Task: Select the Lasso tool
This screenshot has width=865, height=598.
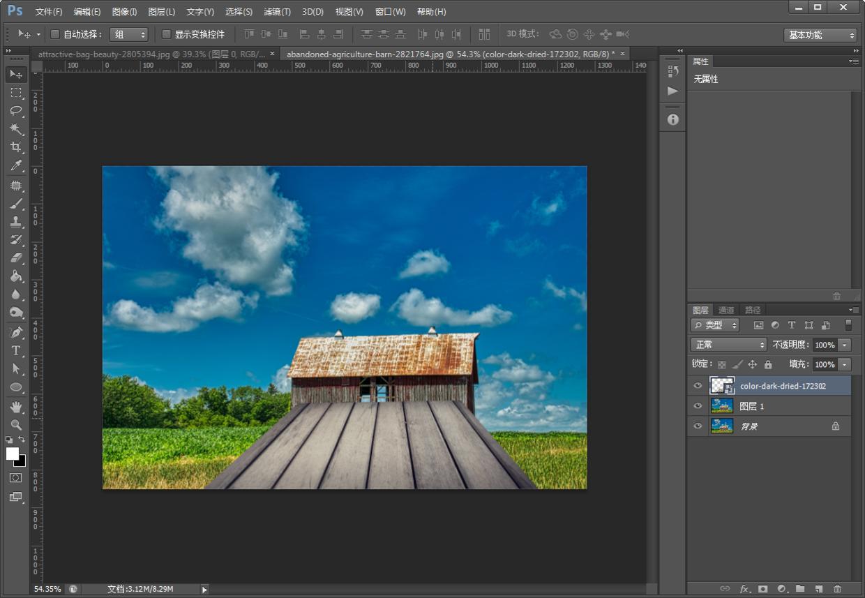Action: pyautogui.click(x=16, y=110)
